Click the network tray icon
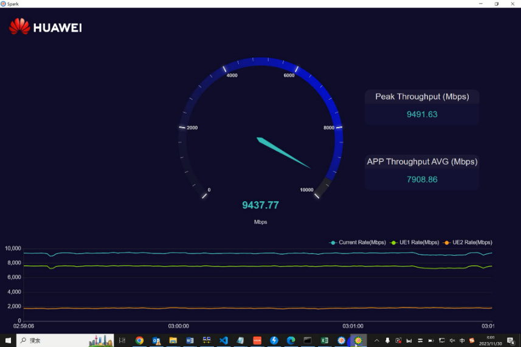This screenshot has height=347, width=521. click(x=441, y=340)
